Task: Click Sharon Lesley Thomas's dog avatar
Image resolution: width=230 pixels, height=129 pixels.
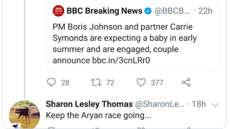Action: tap(24, 114)
